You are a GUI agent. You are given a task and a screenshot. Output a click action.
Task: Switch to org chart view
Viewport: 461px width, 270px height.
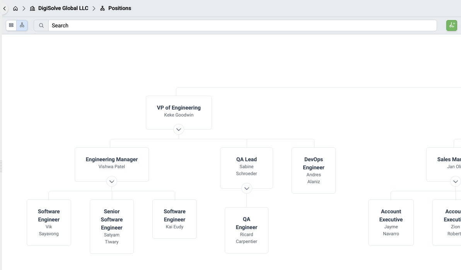(x=22, y=25)
